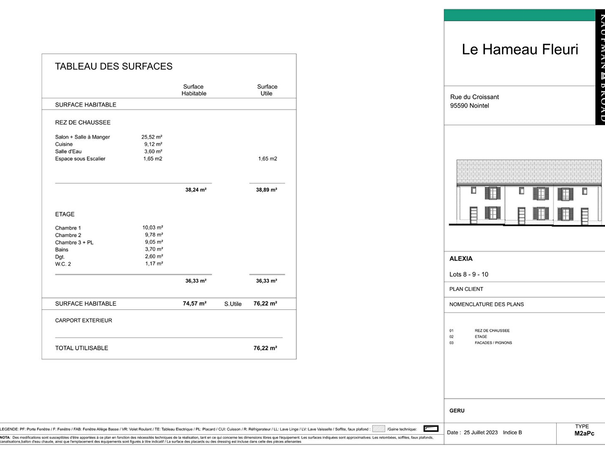Select the "Salle d'Eau" row label
This screenshot has height=454, width=605.
68,151
